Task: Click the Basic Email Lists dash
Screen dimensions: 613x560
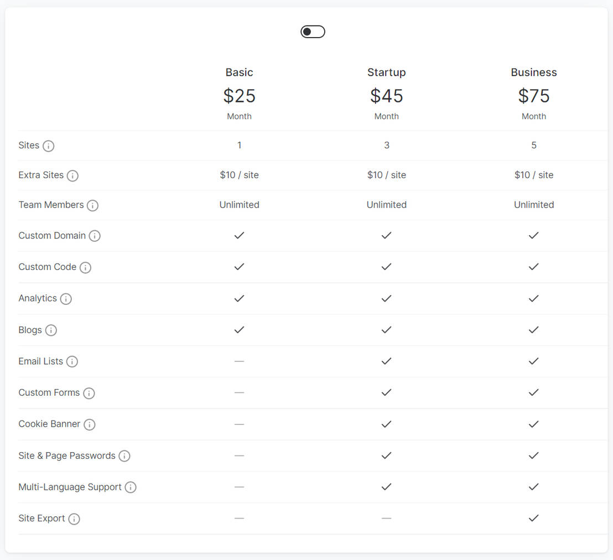Action: (x=239, y=361)
